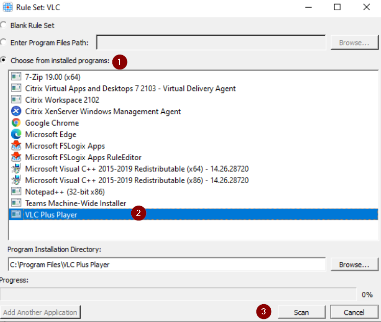Click the Visual C++ x64 Redistributable icon
This screenshot has height=322, width=381.
tap(16, 168)
